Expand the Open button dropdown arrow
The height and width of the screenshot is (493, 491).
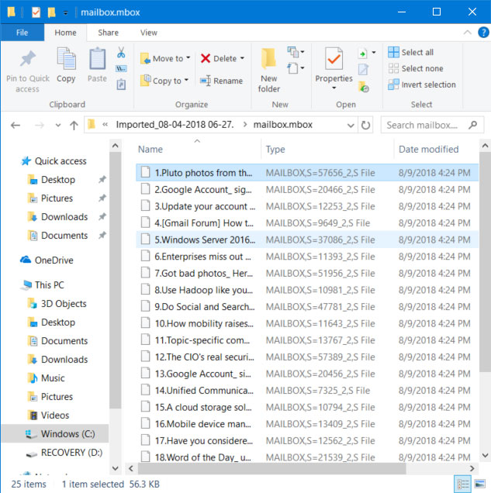[374, 53]
